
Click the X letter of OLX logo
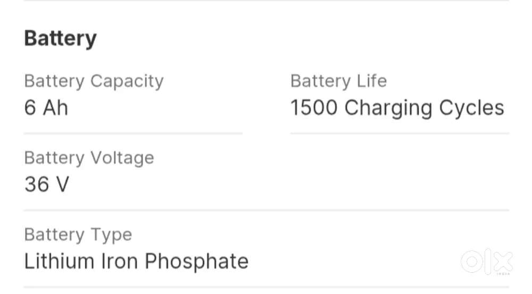tap(503, 262)
